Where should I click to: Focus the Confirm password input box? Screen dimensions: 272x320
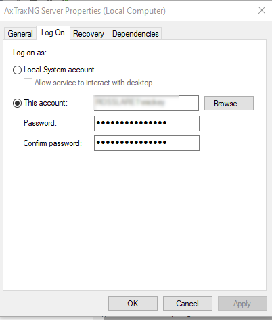(x=147, y=143)
